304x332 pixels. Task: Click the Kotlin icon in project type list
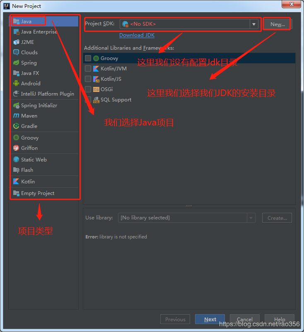[16, 181]
